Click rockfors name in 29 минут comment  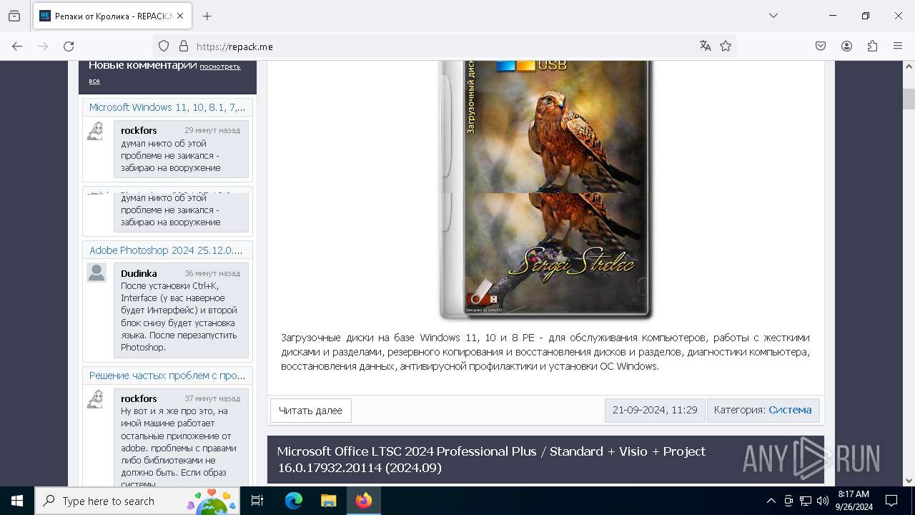coord(139,130)
